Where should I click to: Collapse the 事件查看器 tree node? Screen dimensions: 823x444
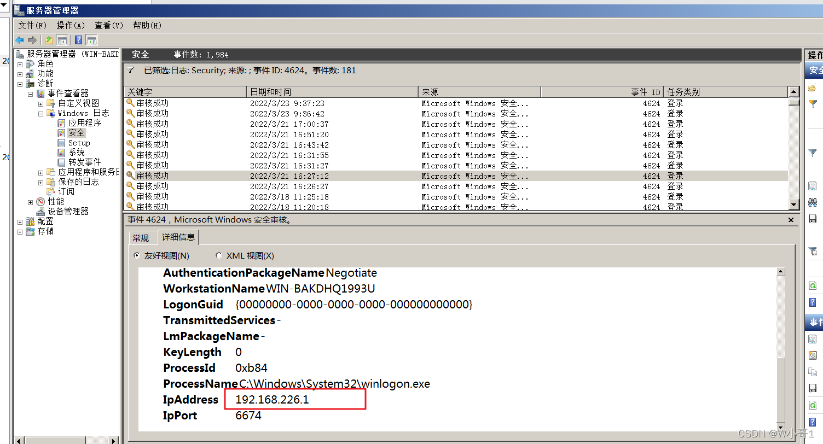coord(31,94)
